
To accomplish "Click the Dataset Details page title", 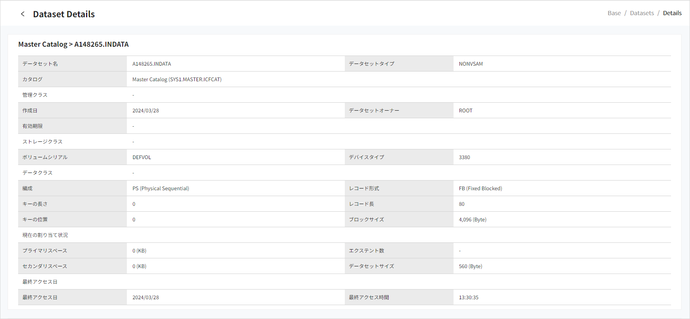I will [x=64, y=14].
